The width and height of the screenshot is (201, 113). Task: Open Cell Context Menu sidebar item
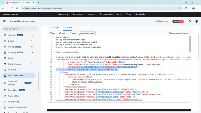coord(19,76)
